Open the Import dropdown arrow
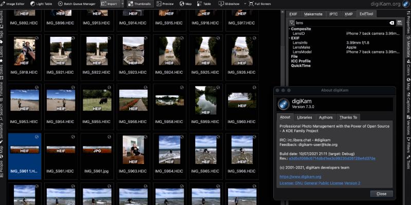Viewport: 411px width, 205px height. point(122,4)
